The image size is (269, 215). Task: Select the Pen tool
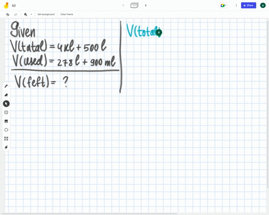click(6, 86)
